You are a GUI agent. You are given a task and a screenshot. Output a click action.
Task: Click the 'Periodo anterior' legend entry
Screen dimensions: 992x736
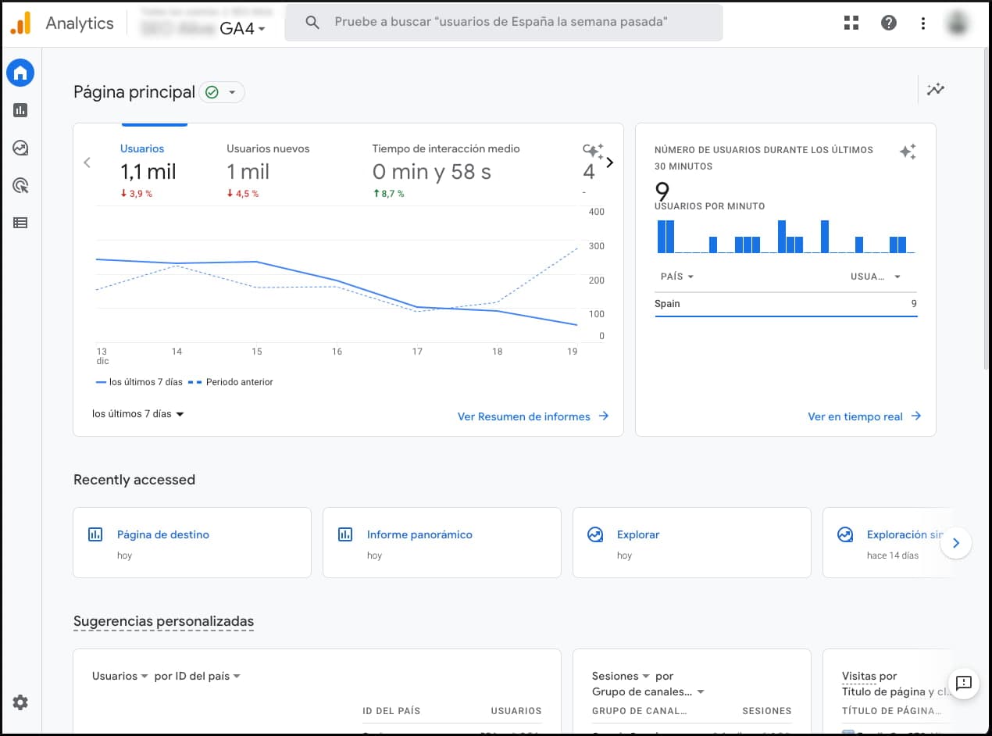(232, 382)
